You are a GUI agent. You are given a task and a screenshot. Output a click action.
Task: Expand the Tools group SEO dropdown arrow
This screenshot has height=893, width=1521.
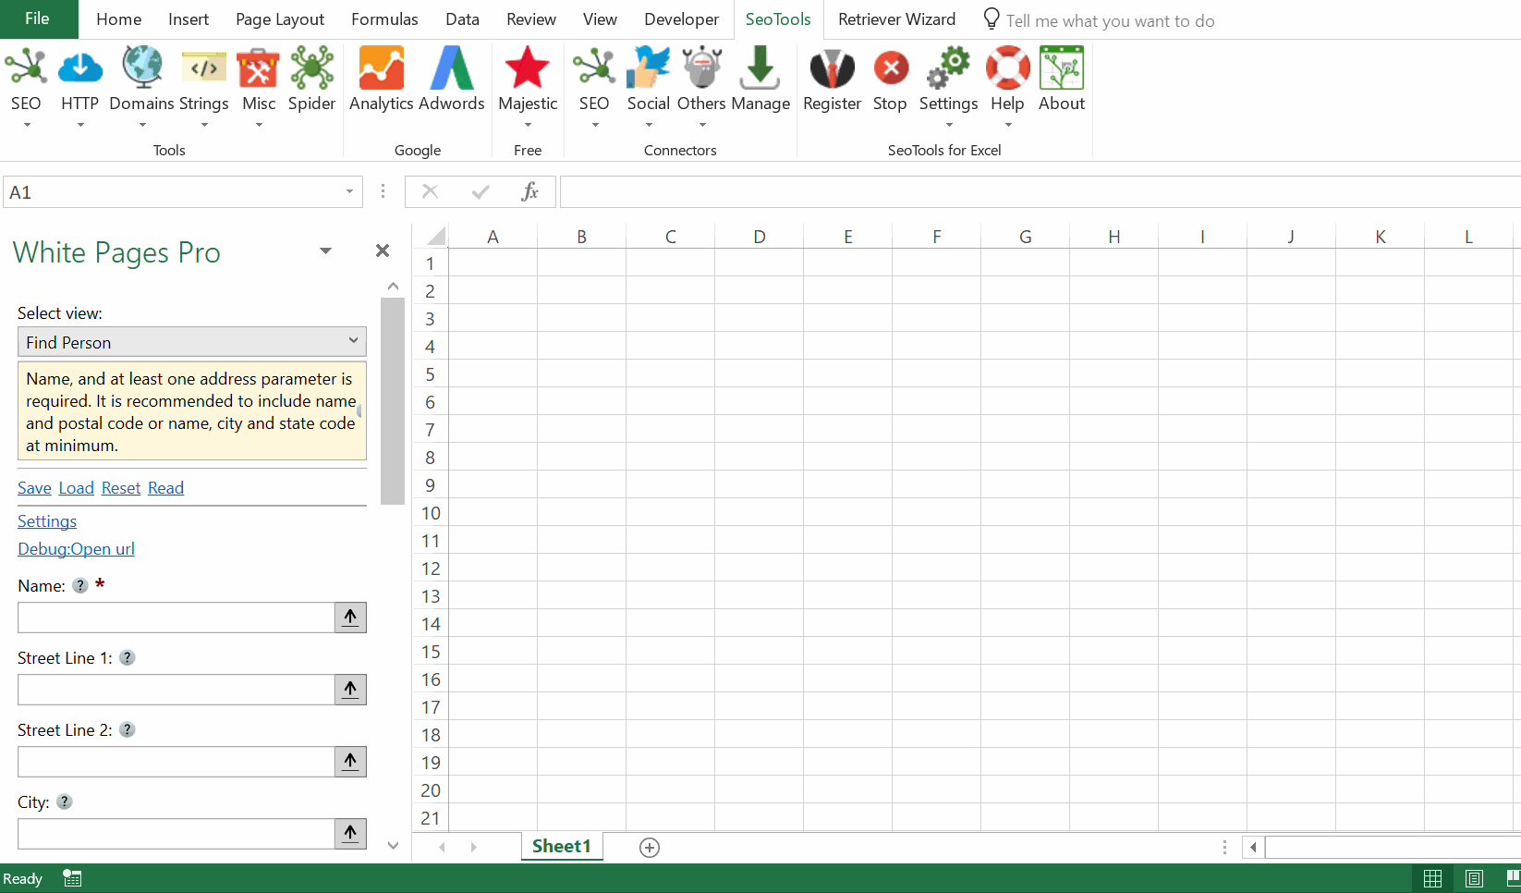click(27, 125)
